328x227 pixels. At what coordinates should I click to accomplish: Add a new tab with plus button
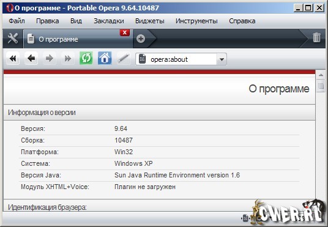[x=141, y=39]
